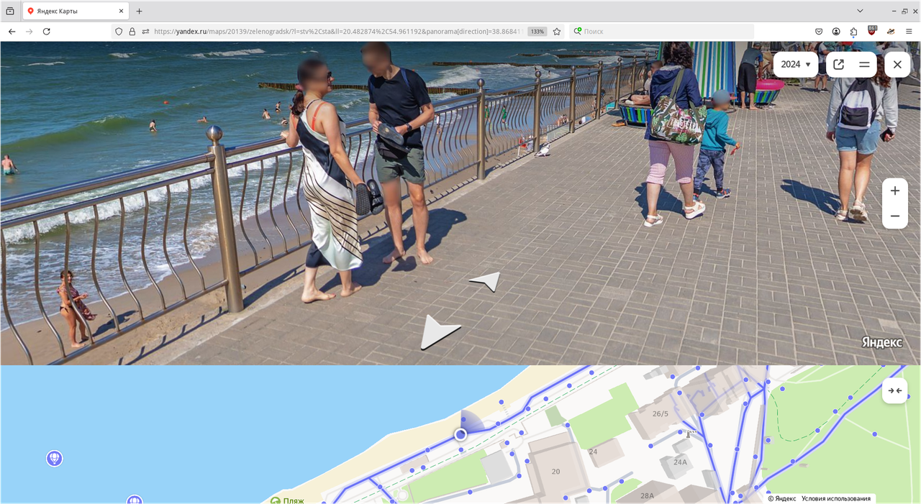Bookmark this page with star icon
The height and width of the screenshot is (504, 921).
(556, 32)
